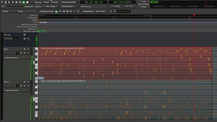Image resolution: width=217 pixels, height=122 pixels.
Task: Solo the MIDI track with C
Action: point(28,49)
